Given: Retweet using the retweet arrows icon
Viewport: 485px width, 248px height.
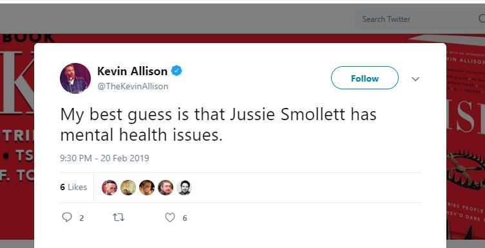Looking at the screenshot, I should [x=119, y=218].
